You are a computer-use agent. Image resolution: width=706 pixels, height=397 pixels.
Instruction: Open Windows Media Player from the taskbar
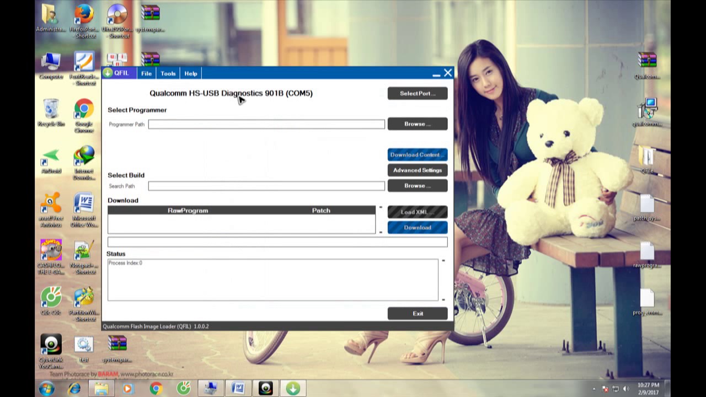coord(128,389)
